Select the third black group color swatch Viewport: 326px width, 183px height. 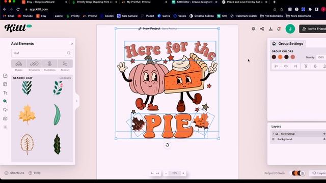[x=286, y=57]
